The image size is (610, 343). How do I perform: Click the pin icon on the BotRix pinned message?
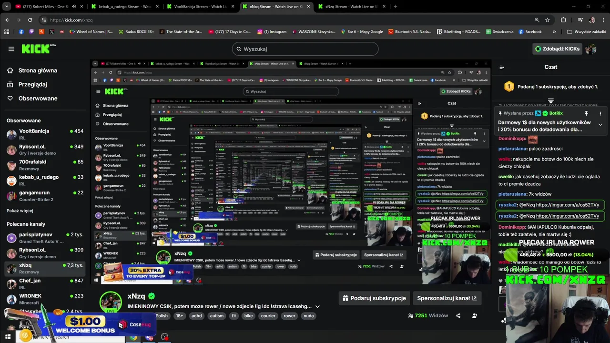pyautogui.click(x=586, y=113)
